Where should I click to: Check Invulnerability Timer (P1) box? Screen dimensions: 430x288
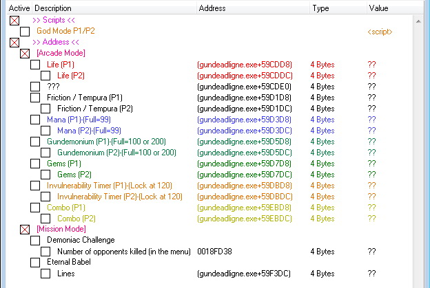[x=35, y=186]
